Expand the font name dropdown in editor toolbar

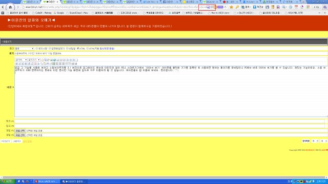tap(21, 60)
